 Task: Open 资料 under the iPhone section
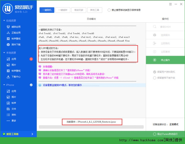pyautogui.click(x=14, y=115)
